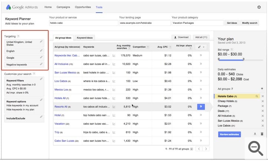
Task: Delete the plan with trash icon
Action: tap(262, 134)
